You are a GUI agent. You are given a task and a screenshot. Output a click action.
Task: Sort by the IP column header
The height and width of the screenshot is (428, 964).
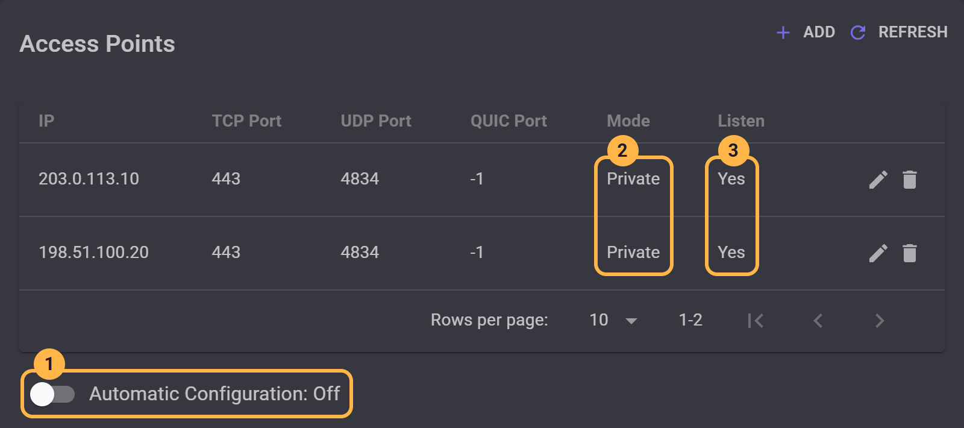point(46,121)
